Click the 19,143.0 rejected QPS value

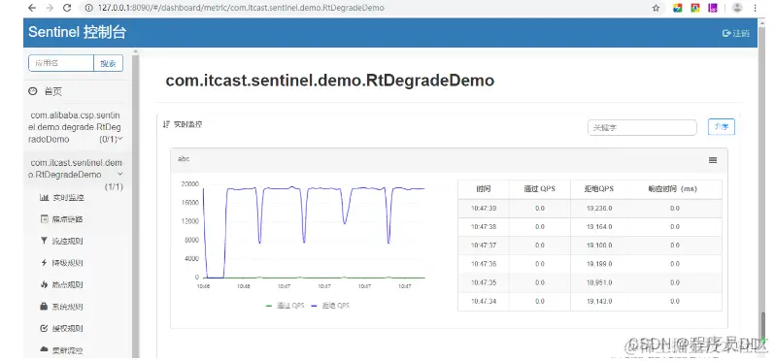point(599,301)
